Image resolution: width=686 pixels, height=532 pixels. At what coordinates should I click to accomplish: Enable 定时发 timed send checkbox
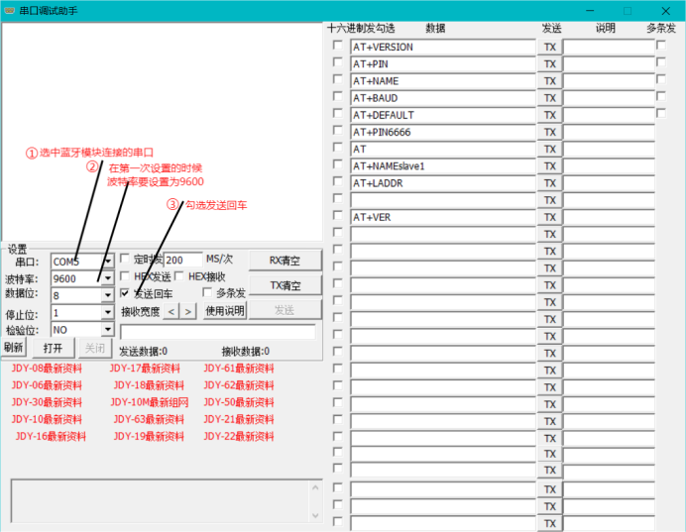125,259
